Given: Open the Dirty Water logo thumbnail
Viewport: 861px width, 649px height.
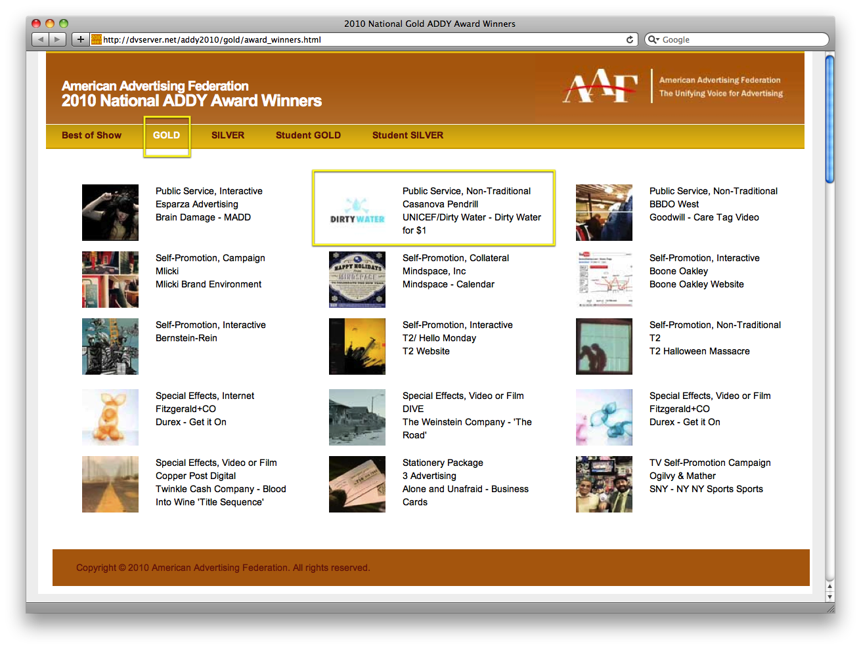Looking at the screenshot, I should tap(357, 213).
